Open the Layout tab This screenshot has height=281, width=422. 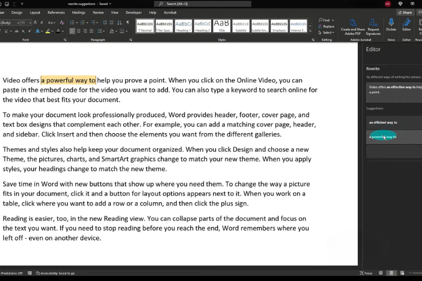35,12
